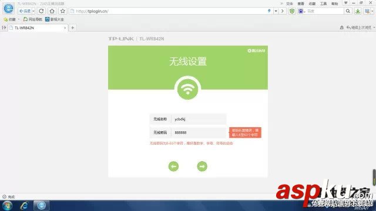The height and width of the screenshot is (211, 376).
Task: Open the back history dropdown arrow
Action: pyautogui.click(x=33, y=11)
